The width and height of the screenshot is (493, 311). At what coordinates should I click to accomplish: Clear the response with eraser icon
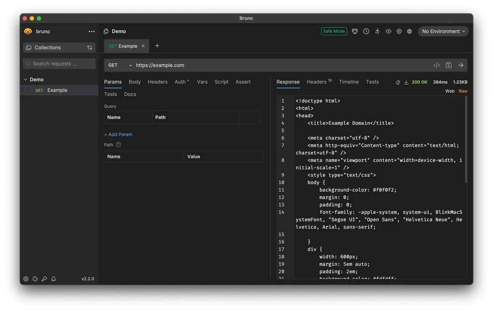point(398,82)
